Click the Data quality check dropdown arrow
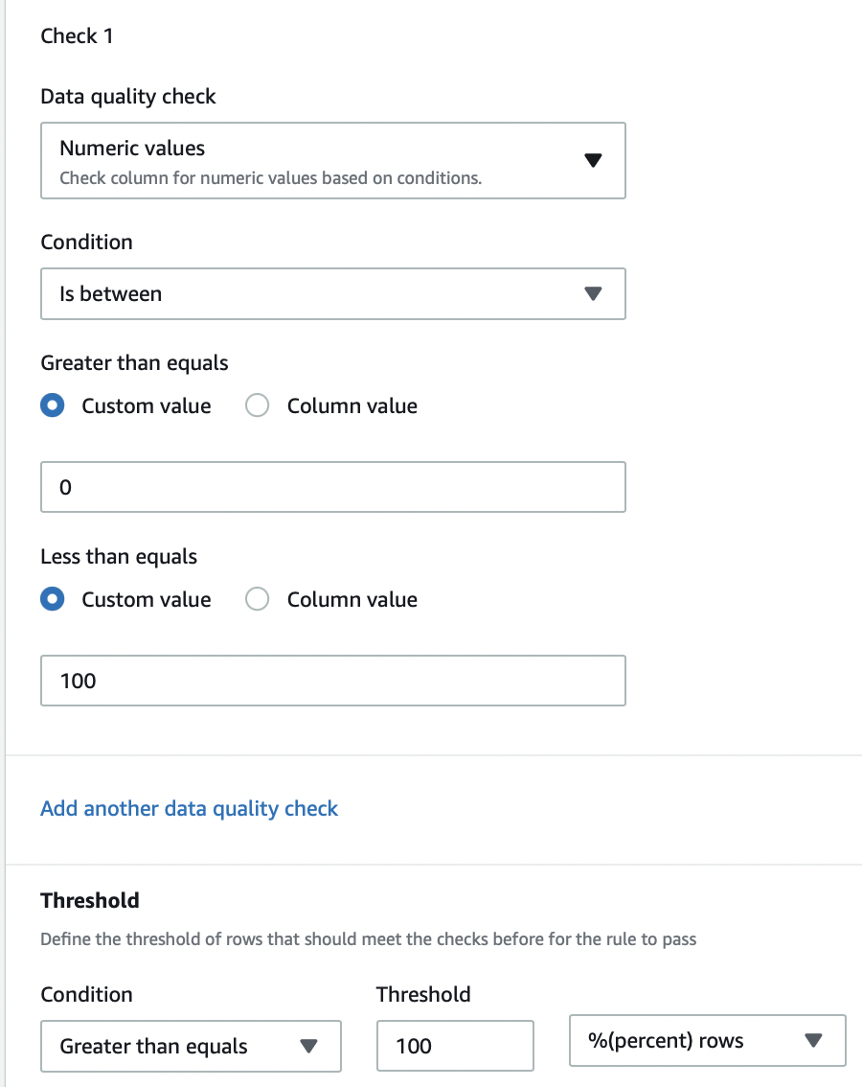This screenshot has width=862, height=1087. click(594, 160)
